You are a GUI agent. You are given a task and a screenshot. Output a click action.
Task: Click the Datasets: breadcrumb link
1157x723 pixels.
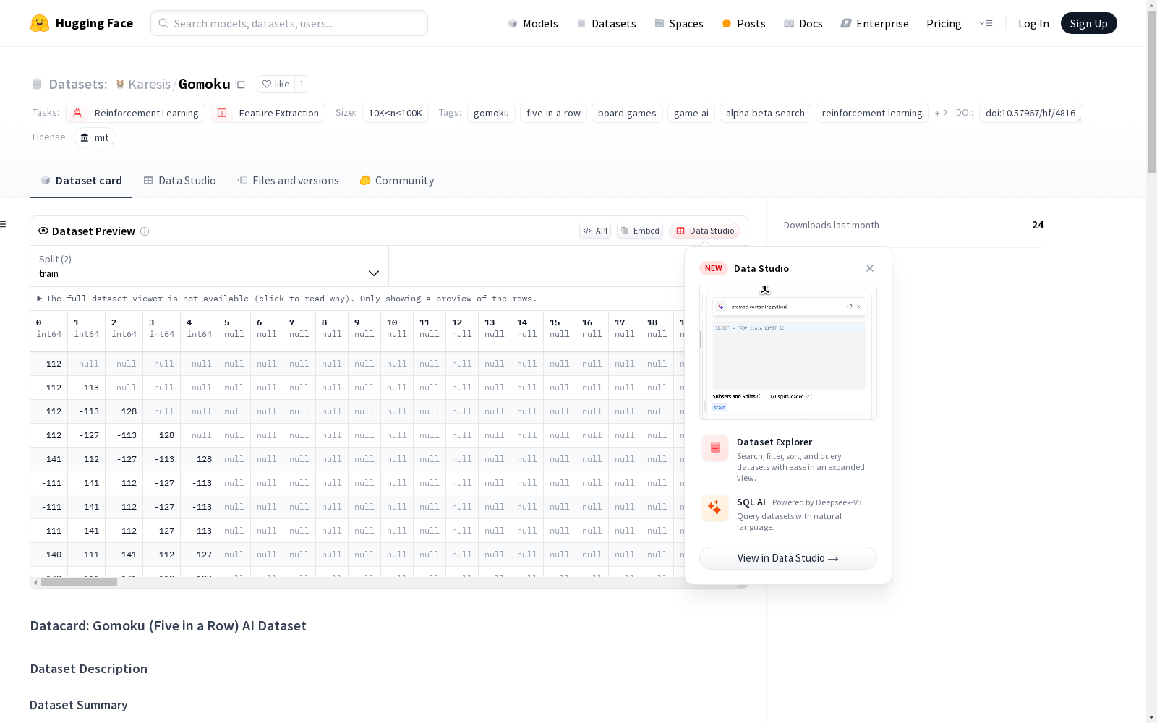point(77,84)
